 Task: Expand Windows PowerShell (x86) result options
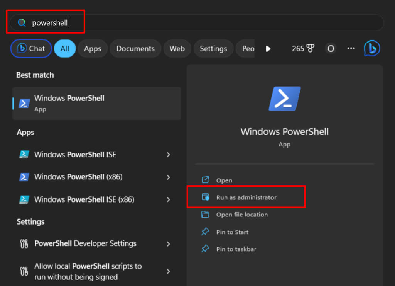pyautogui.click(x=168, y=177)
